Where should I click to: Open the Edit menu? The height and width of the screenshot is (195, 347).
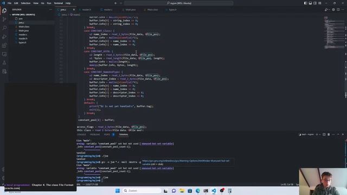tap(16, 3)
